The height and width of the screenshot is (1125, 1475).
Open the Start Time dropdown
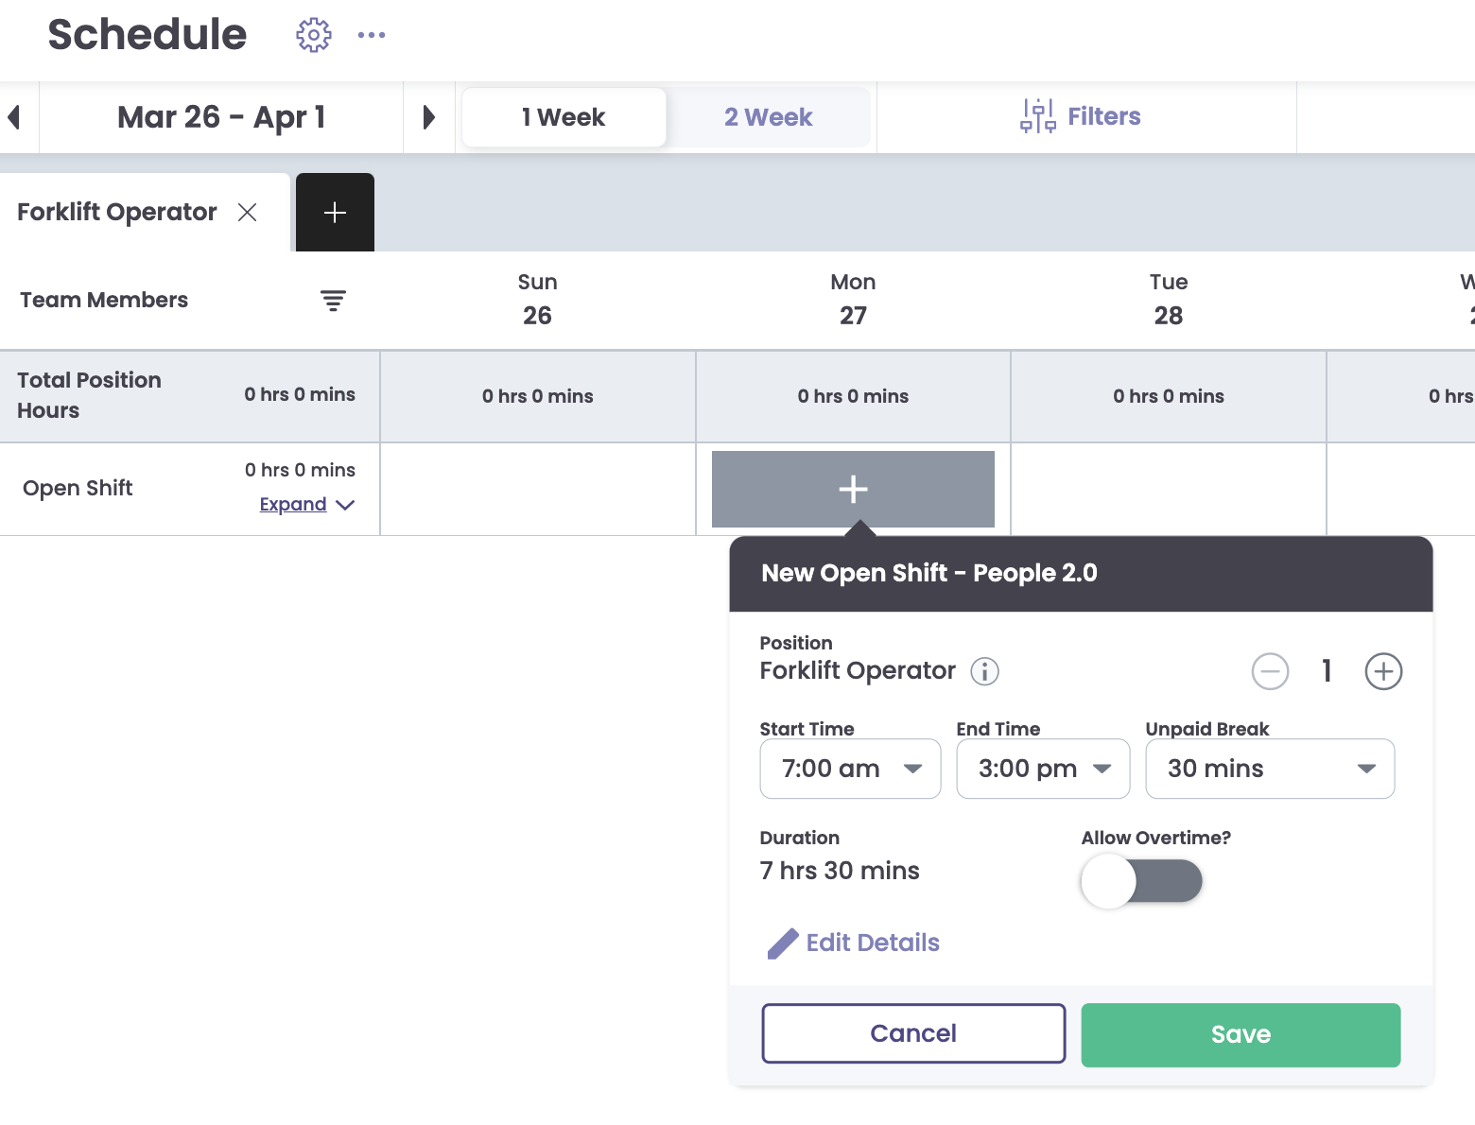click(850, 769)
